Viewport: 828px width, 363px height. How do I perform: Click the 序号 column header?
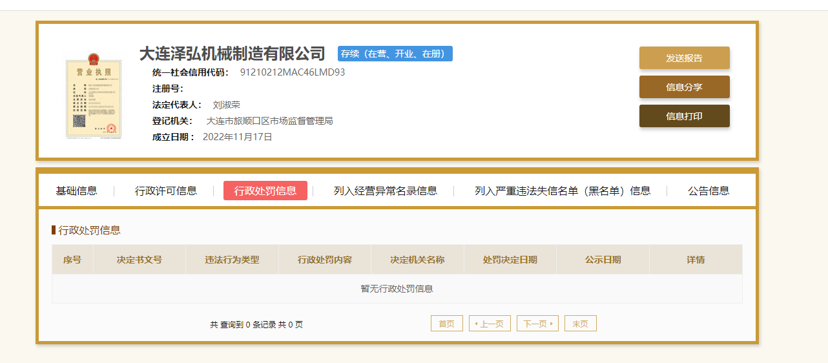pos(72,260)
